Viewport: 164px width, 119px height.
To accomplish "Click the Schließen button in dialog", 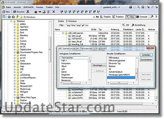I will (x=146, y=55).
